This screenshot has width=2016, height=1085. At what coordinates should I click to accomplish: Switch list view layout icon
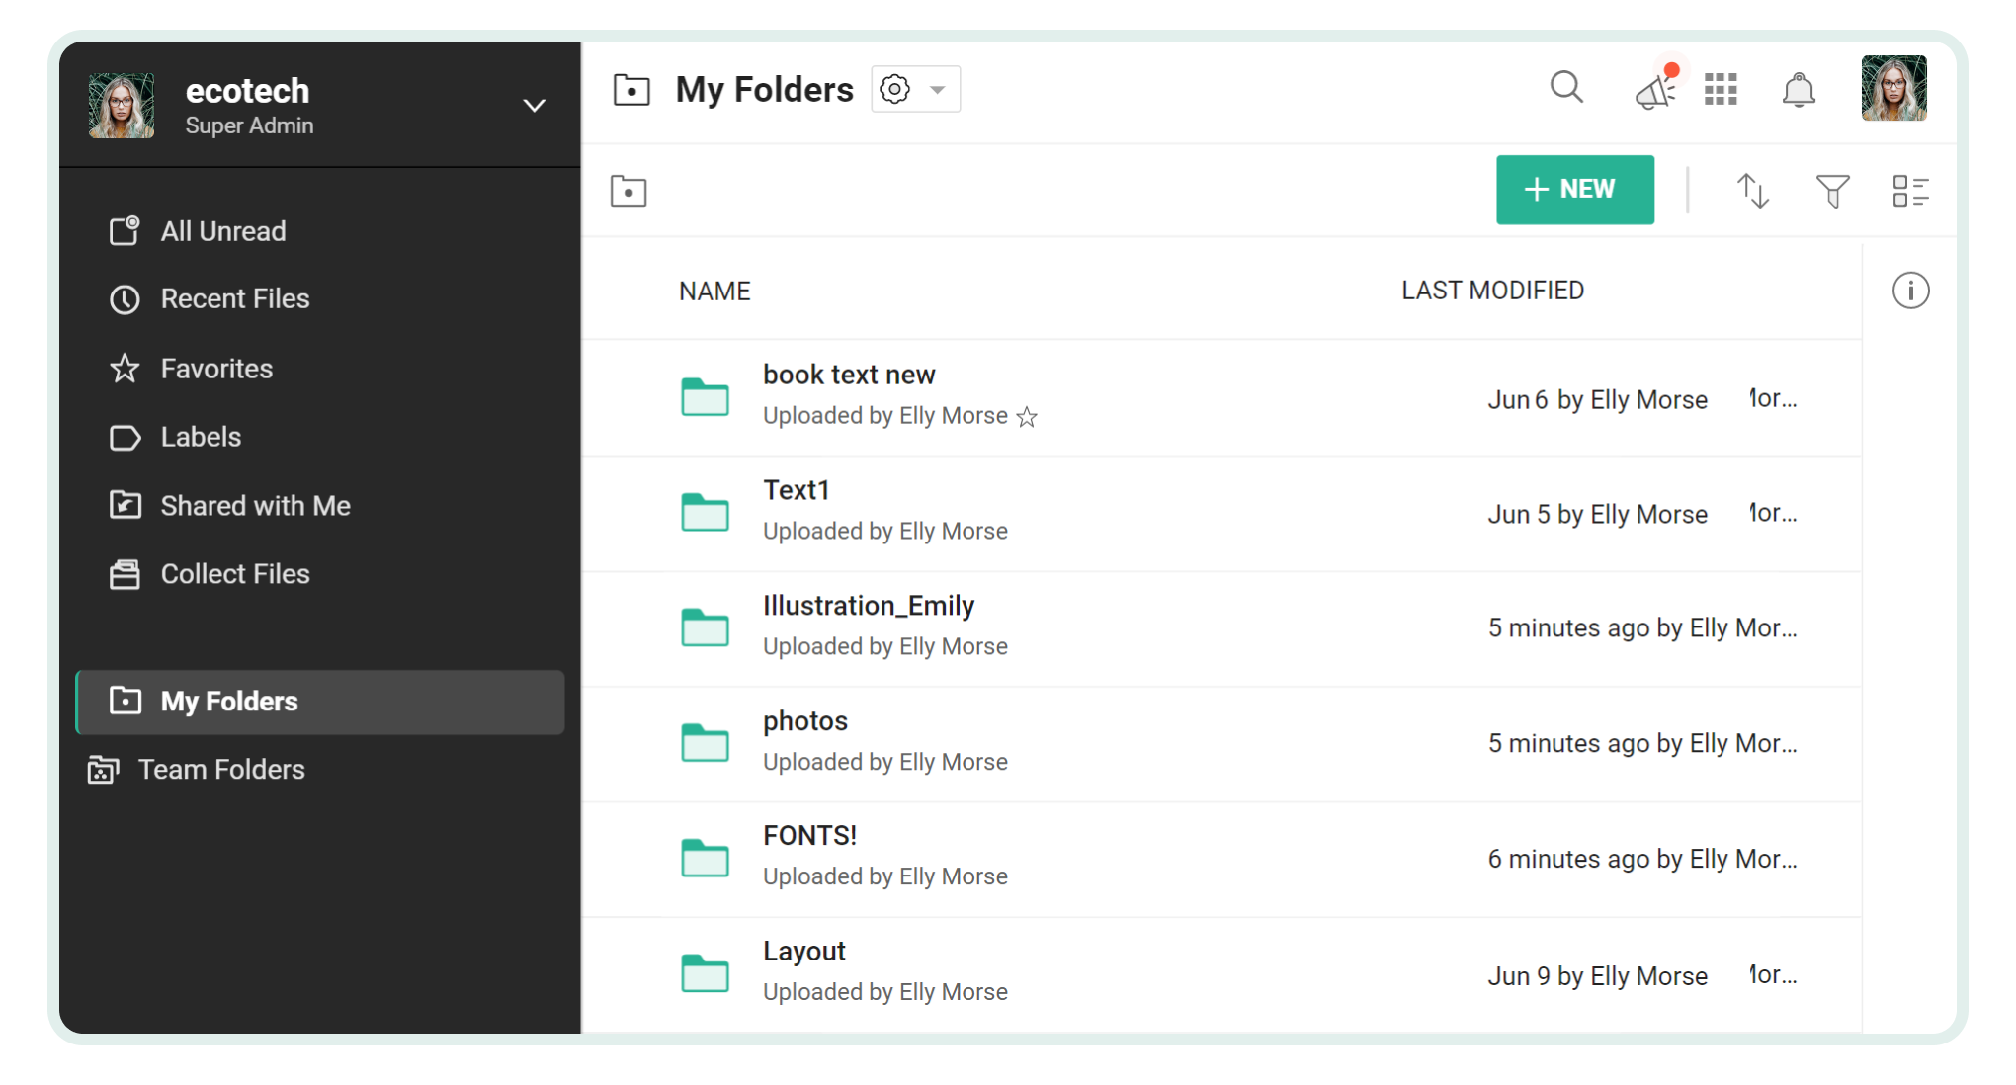(x=1910, y=191)
